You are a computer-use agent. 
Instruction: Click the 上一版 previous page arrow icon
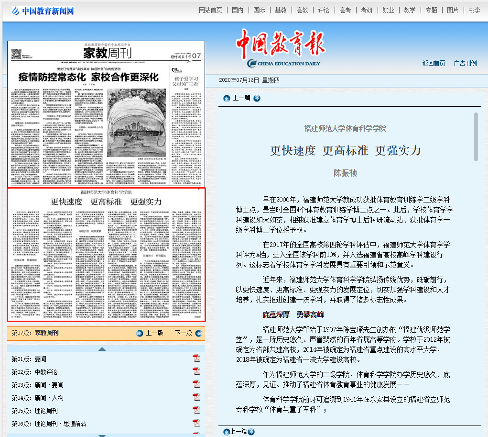pyautogui.click(x=140, y=333)
